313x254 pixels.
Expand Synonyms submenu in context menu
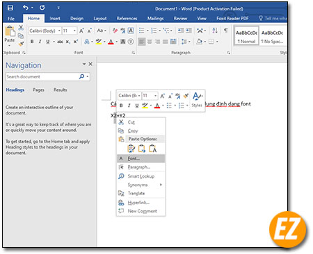point(141,185)
